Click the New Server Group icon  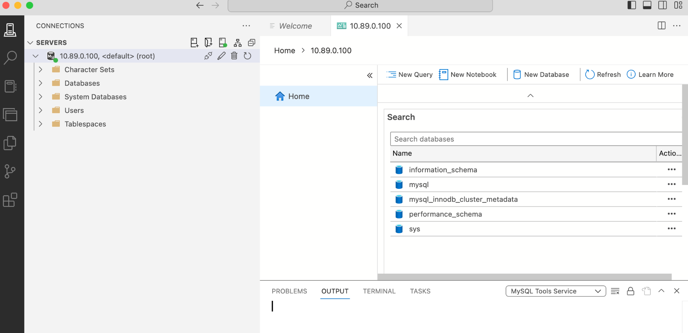(x=238, y=43)
